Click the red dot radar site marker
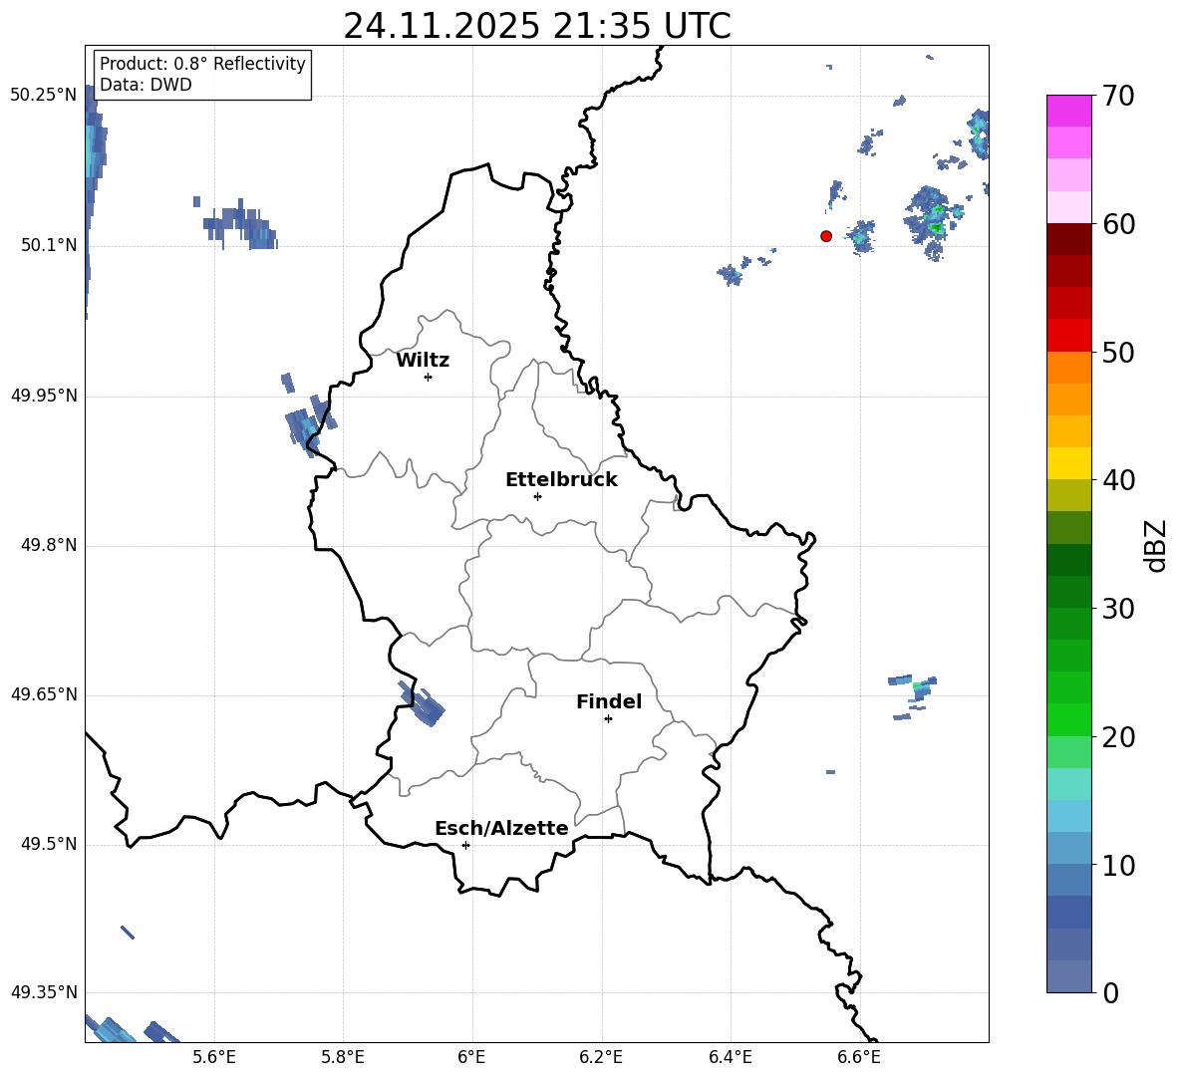1180x1077 pixels. (826, 236)
